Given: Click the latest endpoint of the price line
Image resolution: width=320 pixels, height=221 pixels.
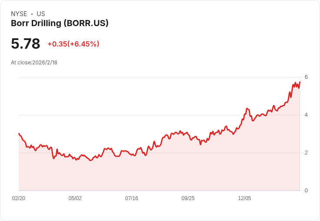Looking at the screenshot, I should click(300, 82).
